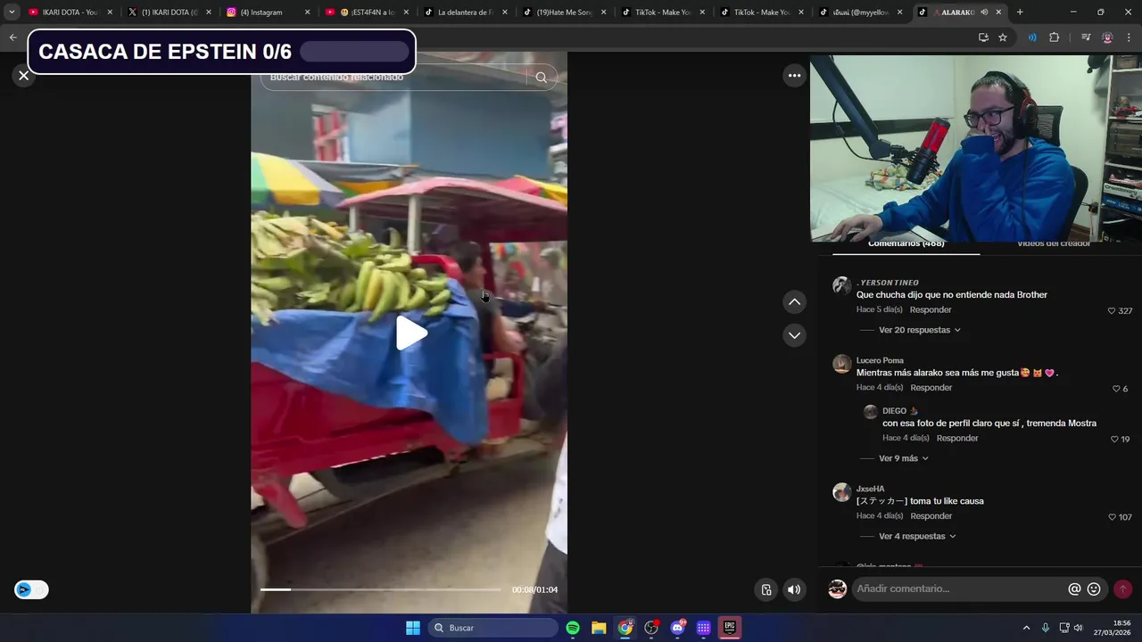Image resolution: width=1142 pixels, height=642 pixels.
Task: Bookmark this page with the star icon
Action: click(x=1003, y=37)
